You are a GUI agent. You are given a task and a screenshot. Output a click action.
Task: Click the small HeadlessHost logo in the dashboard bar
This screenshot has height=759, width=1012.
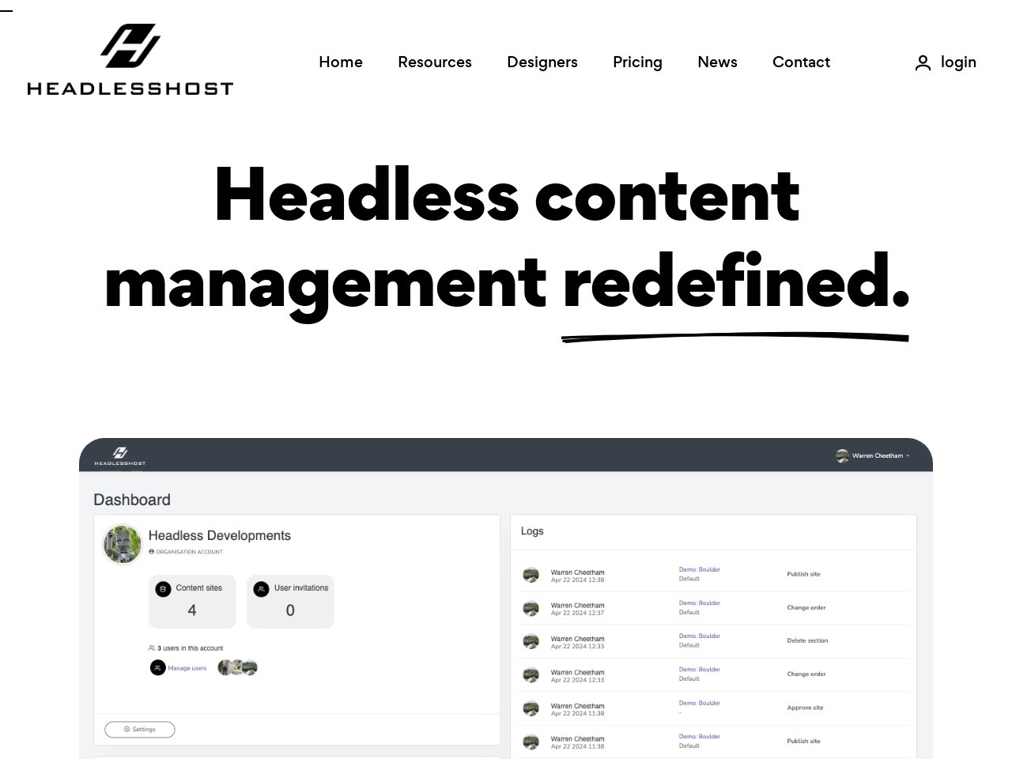(x=120, y=456)
